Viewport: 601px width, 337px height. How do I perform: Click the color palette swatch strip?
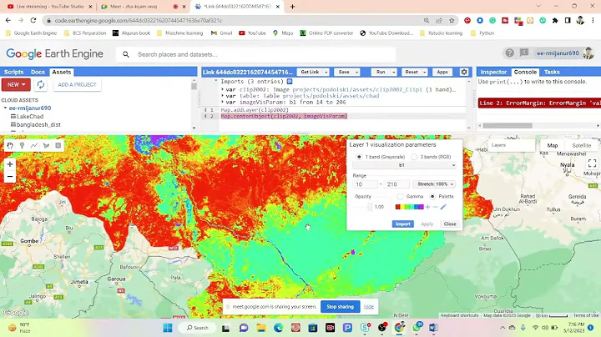point(409,207)
